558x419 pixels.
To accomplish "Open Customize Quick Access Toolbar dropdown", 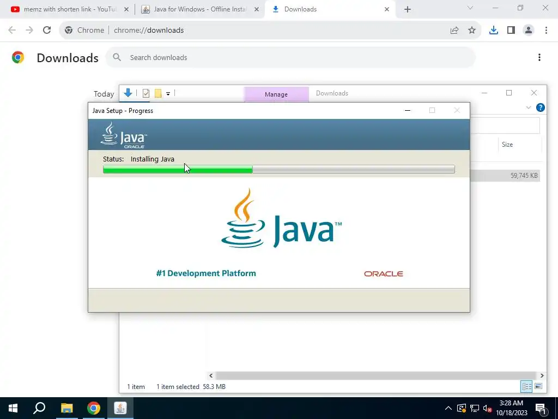I will click(x=168, y=94).
